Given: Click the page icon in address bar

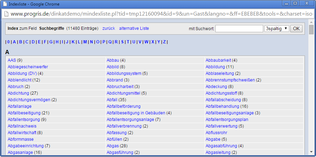Looking at the screenshot, I should tap(6, 14).
